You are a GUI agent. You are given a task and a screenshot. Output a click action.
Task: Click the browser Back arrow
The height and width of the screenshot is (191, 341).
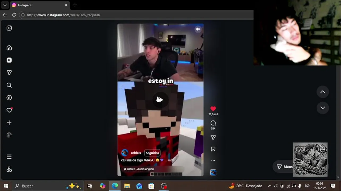coord(5,15)
